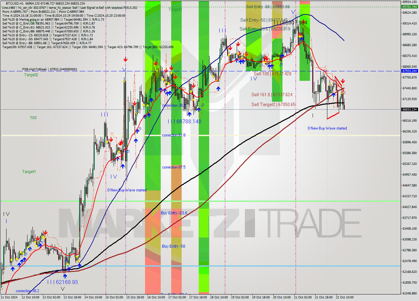Click the 'Sell %10 @ C_Entry88' line

click(x=48, y=31)
